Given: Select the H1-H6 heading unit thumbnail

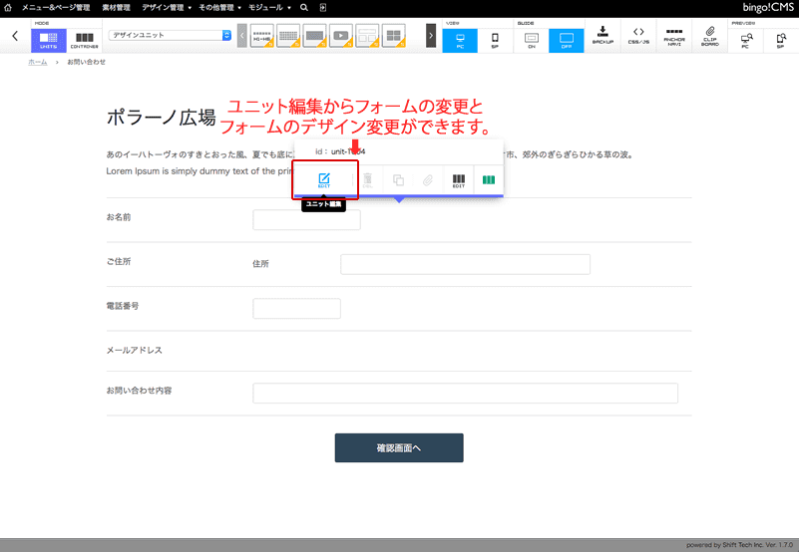Looking at the screenshot, I should [262, 36].
